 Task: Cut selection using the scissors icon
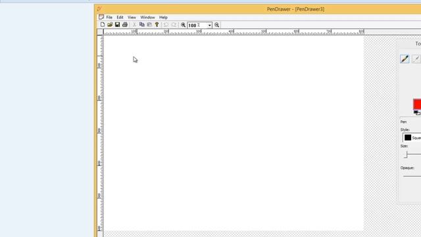pos(134,25)
